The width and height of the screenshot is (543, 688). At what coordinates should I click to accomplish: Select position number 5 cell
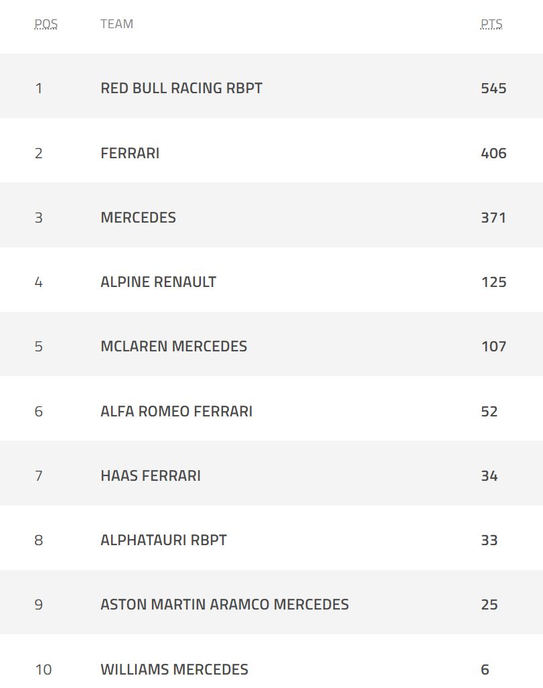click(x=39, y=346)
